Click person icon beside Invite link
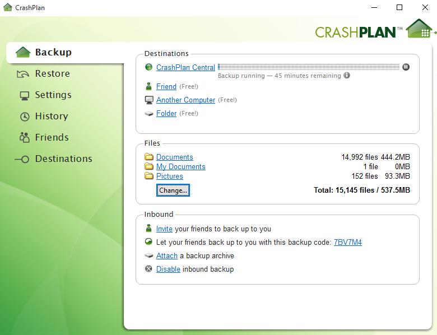The width and height of the screenshot is (437, 335). click(x=149, y=228)
